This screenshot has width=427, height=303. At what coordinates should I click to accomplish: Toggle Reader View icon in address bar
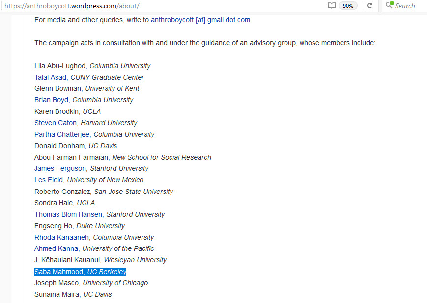pos(332,6)
